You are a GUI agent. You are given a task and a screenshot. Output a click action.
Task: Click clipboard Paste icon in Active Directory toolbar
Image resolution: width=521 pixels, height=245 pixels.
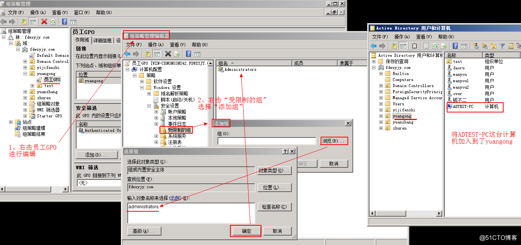click(415, 46)
